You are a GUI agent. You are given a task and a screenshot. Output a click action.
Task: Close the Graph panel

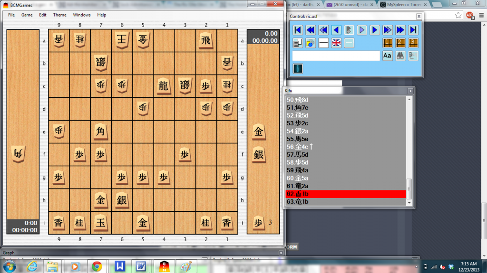[281, 253]
